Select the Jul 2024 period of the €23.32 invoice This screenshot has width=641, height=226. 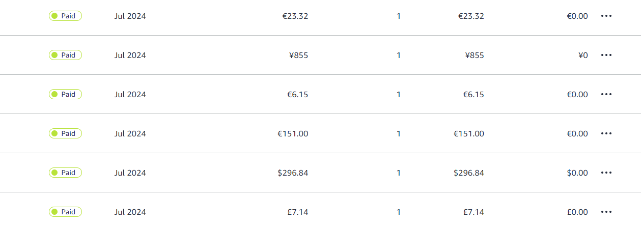(130, 16)
